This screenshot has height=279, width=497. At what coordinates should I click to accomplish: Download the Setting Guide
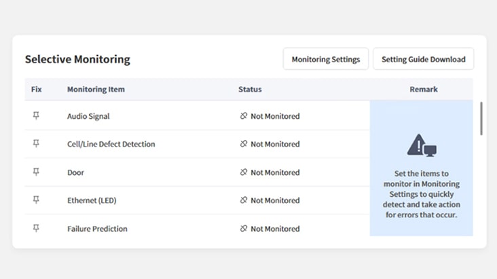[x=423, y=59]
